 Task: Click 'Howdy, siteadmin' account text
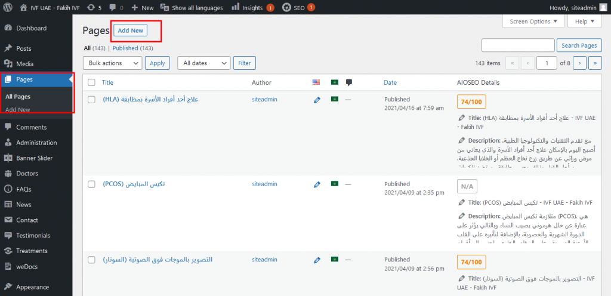click(572, 8)
